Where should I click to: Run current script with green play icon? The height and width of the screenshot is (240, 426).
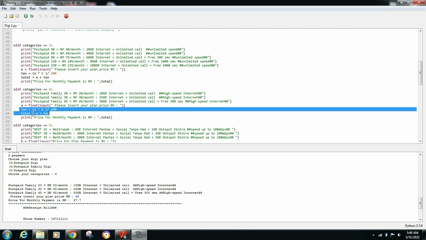point(26,16)
